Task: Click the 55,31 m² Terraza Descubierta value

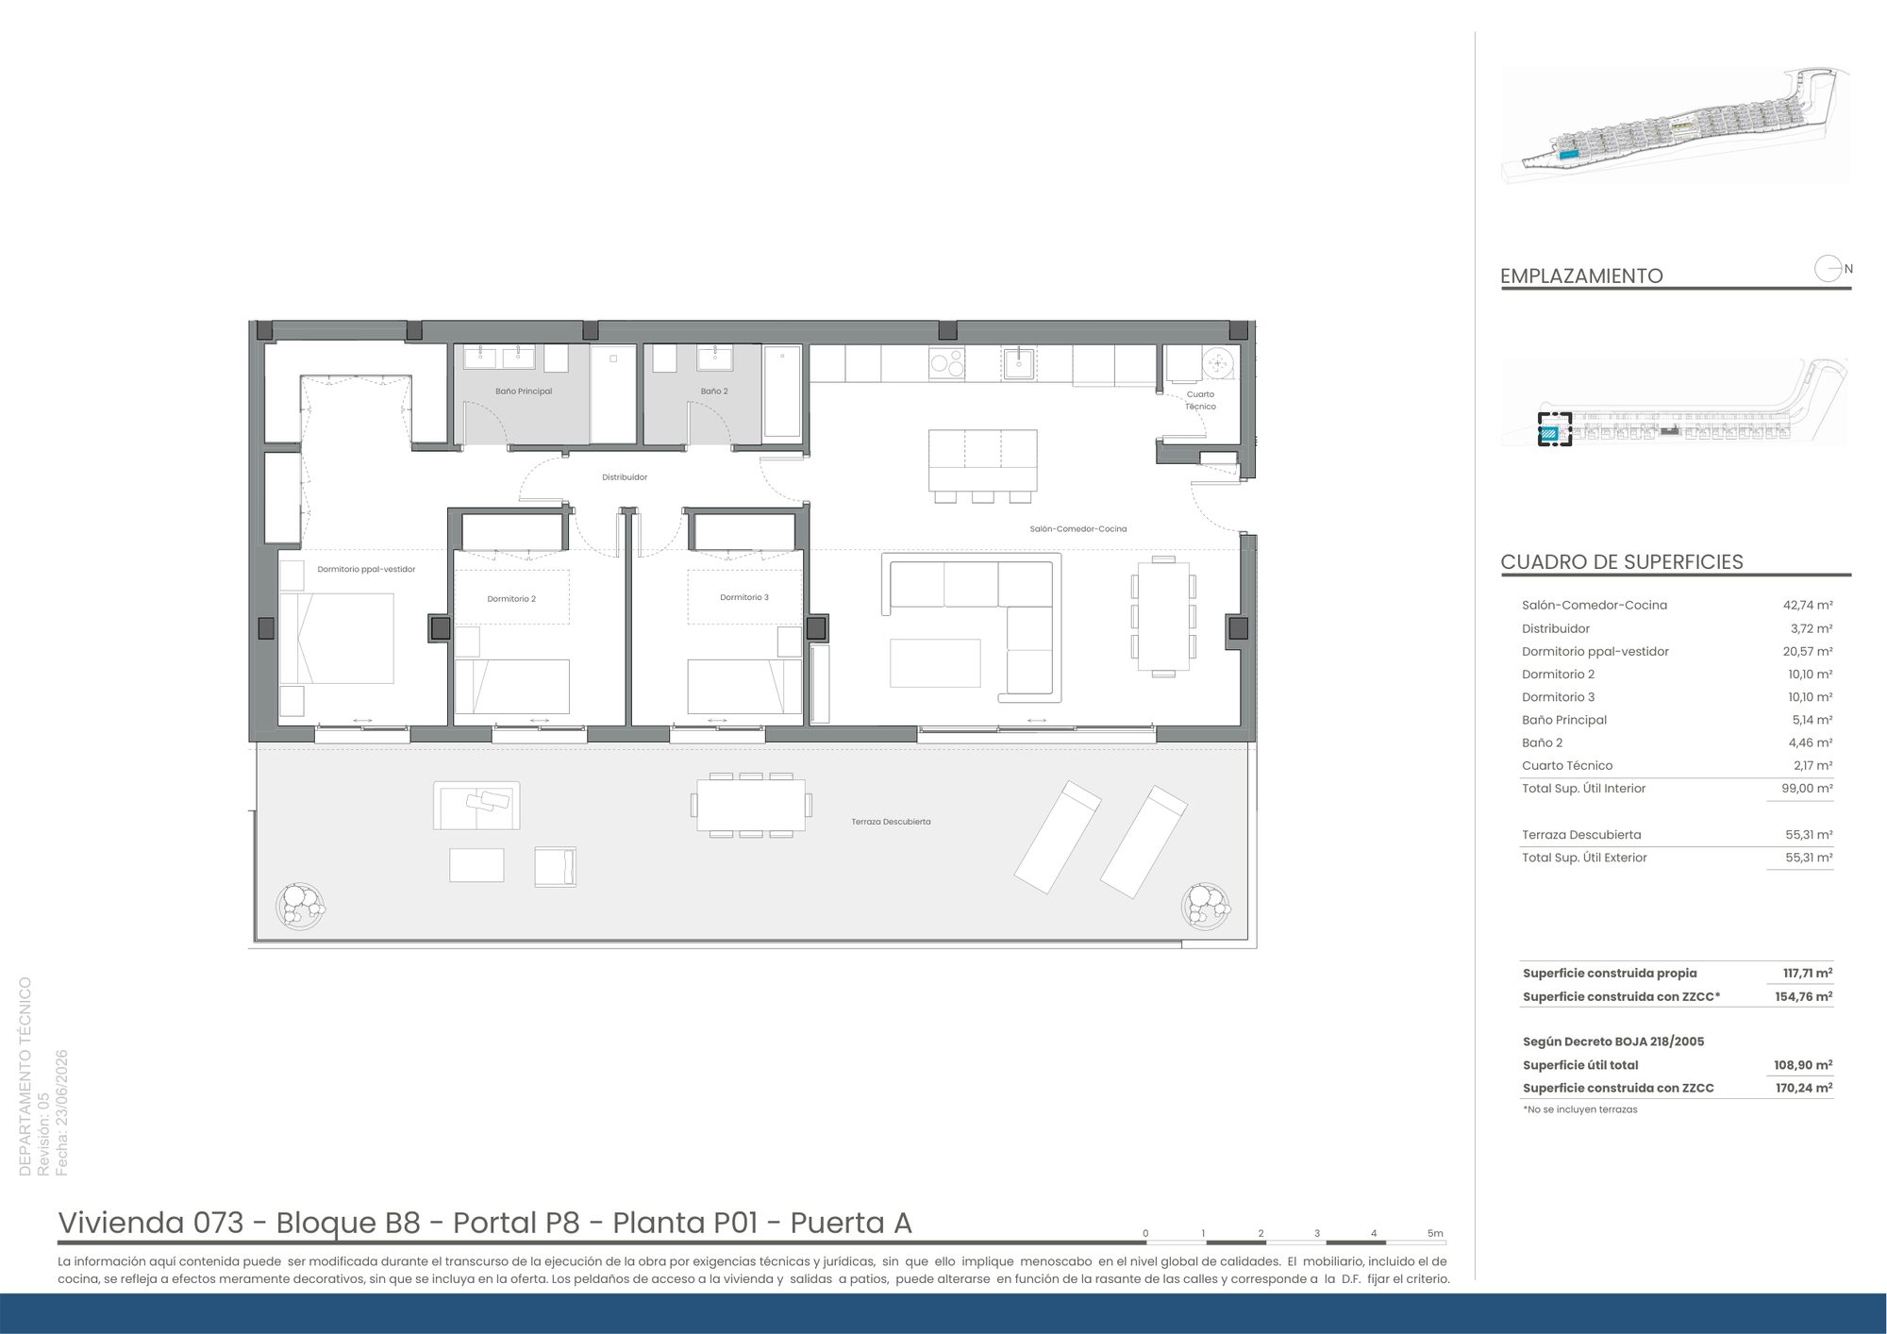Action: tap(1808, 835)
